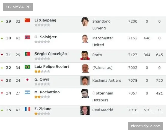Image resolution: width=166 pixels, height=133 pixels.
Task: Click the Norway flag next to Solskjær
Action: [27, 37]
